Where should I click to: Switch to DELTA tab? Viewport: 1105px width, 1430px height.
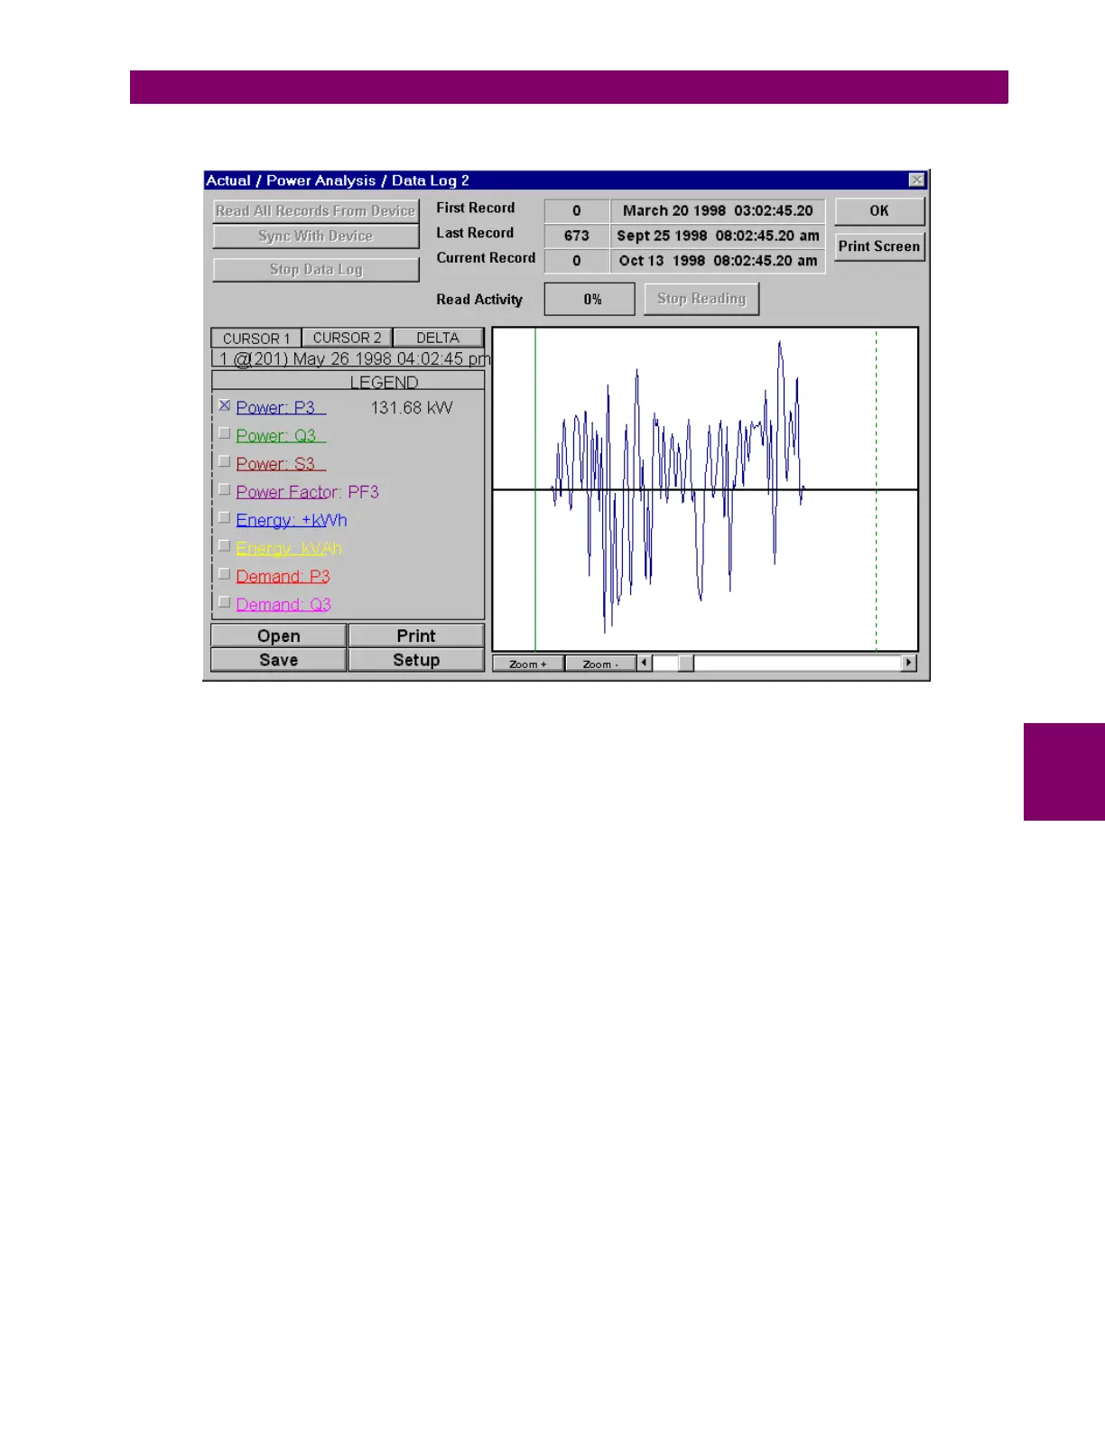(438, 338)
